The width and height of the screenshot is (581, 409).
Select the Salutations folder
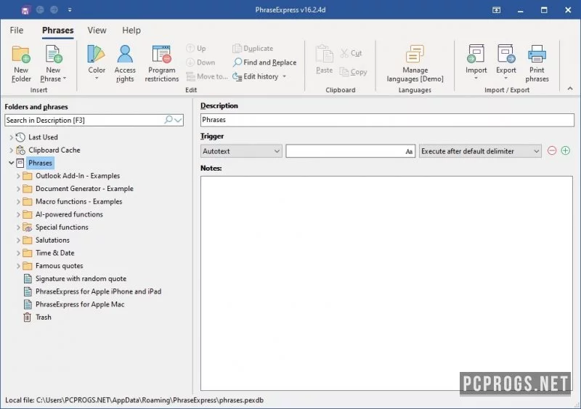(52, 240)
